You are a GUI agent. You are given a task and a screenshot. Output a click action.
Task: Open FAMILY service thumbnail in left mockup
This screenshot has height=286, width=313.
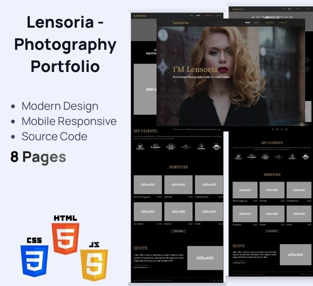click(178, 212)
